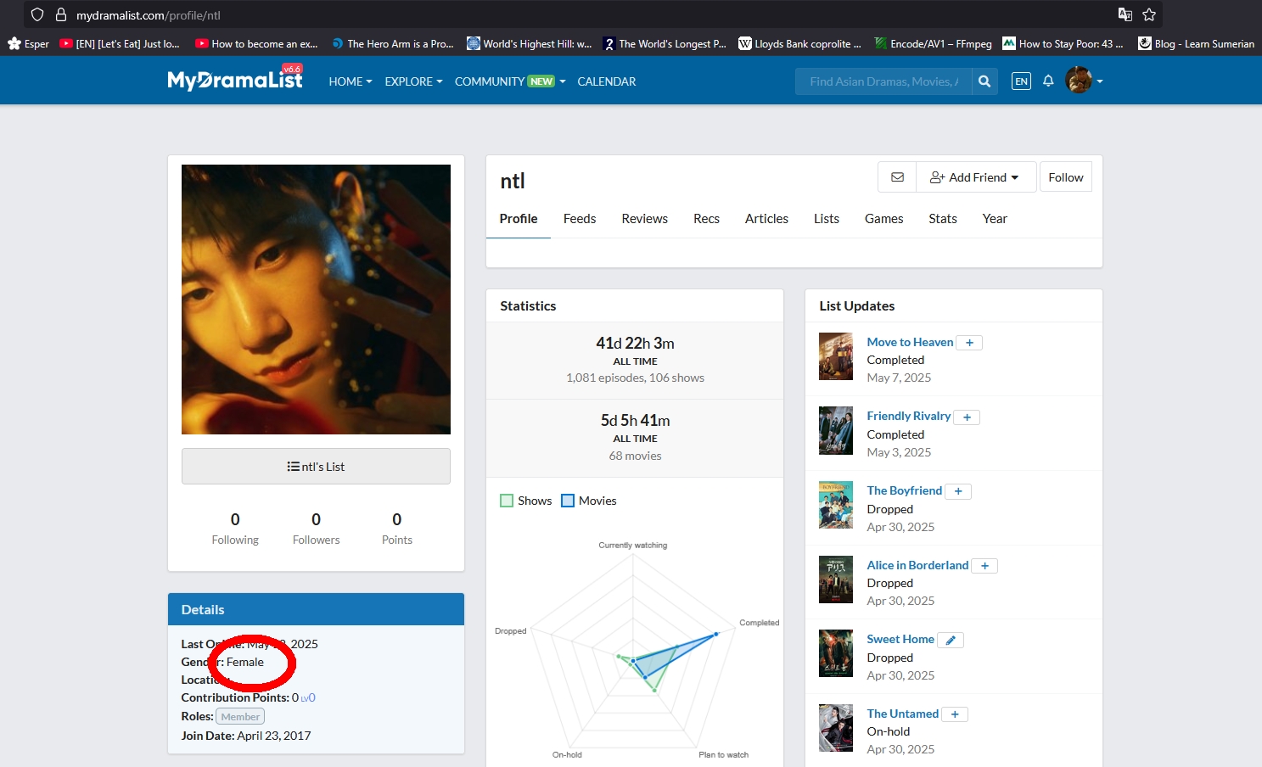Image resolution: width=1262 pixels, height=767 pixels.
Task: Click ntl's profile picture
Action: pos(316,300)
